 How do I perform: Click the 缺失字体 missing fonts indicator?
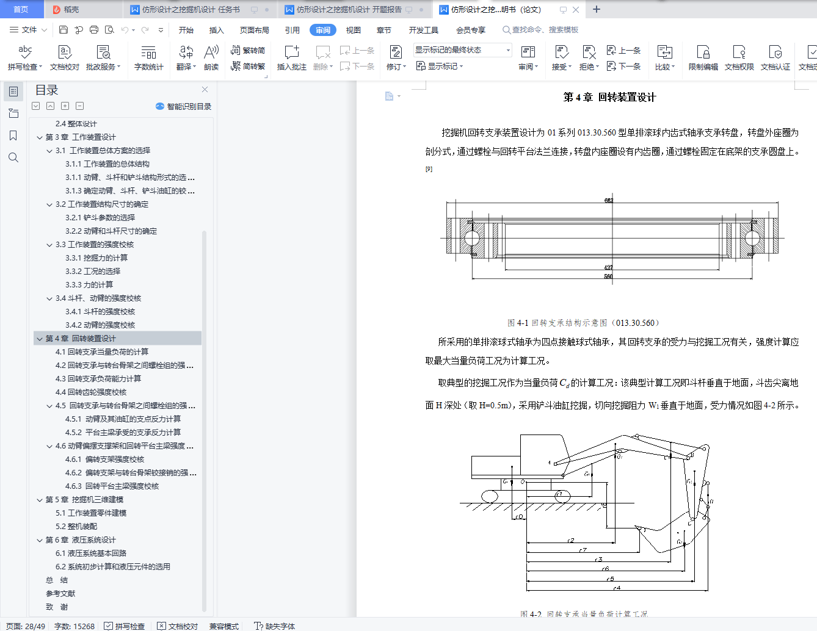click(x=274, y=626)
